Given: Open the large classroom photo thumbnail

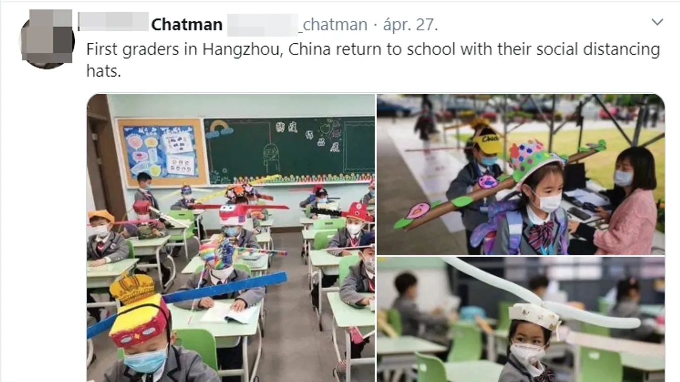Looking at the screenshot, I should [231, 238].
